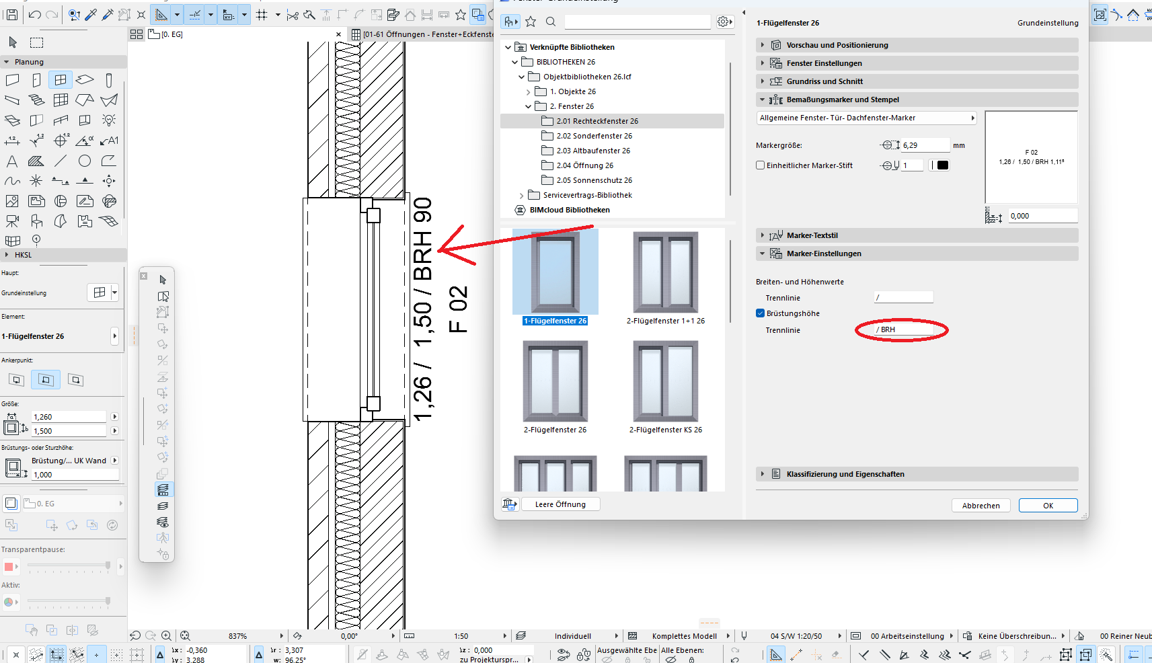Select the Arrow selection tool
1152x663 pixels.
point(13,42)
